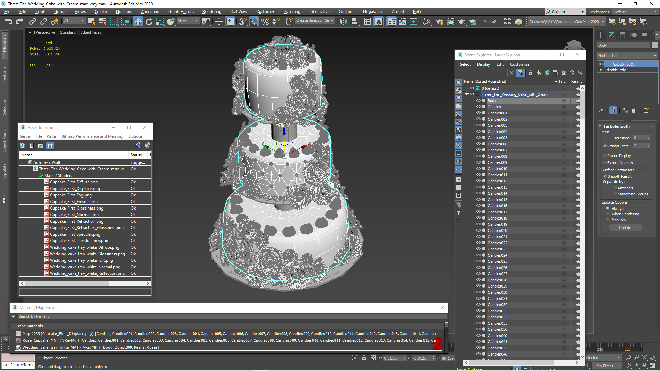Collapse the Three_Tier_Wedding_Cake_with_Cream layer
The height and width of the screenshot is (371, 660).
466,94
